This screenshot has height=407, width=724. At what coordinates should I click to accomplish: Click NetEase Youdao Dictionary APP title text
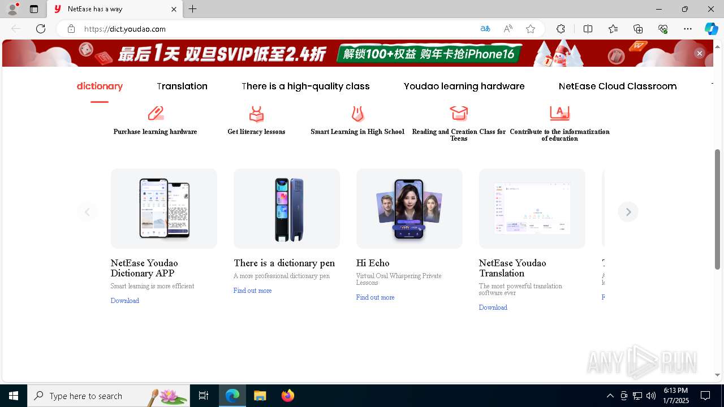[x=144, y=268]
